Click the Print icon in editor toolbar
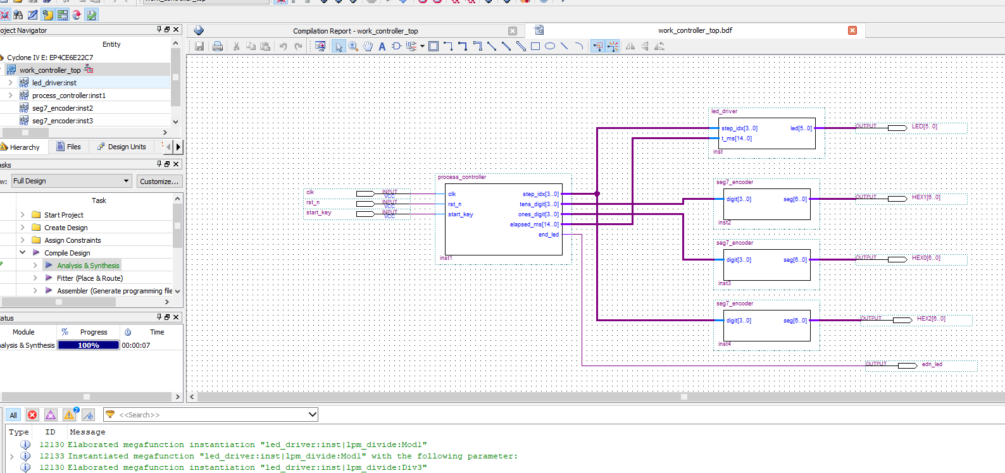The width and height of the screenshot is (1005, 473). 218,46
